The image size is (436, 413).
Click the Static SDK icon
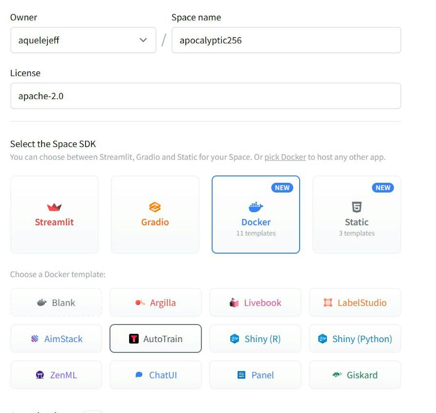[x=356, y=207]
